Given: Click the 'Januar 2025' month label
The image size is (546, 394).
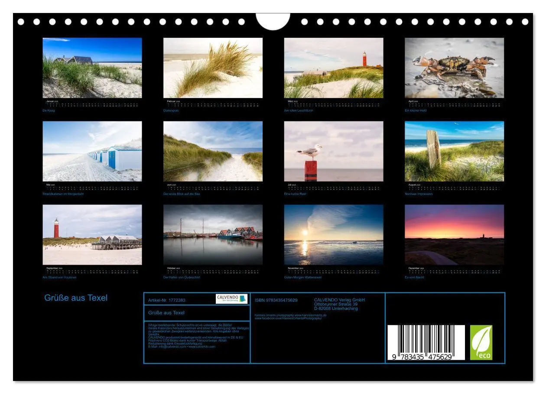Looking at the screenshot, I should (x=53, y=101).
